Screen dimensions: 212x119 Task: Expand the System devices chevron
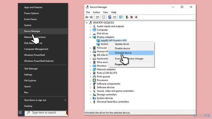[x=90, y=98]
